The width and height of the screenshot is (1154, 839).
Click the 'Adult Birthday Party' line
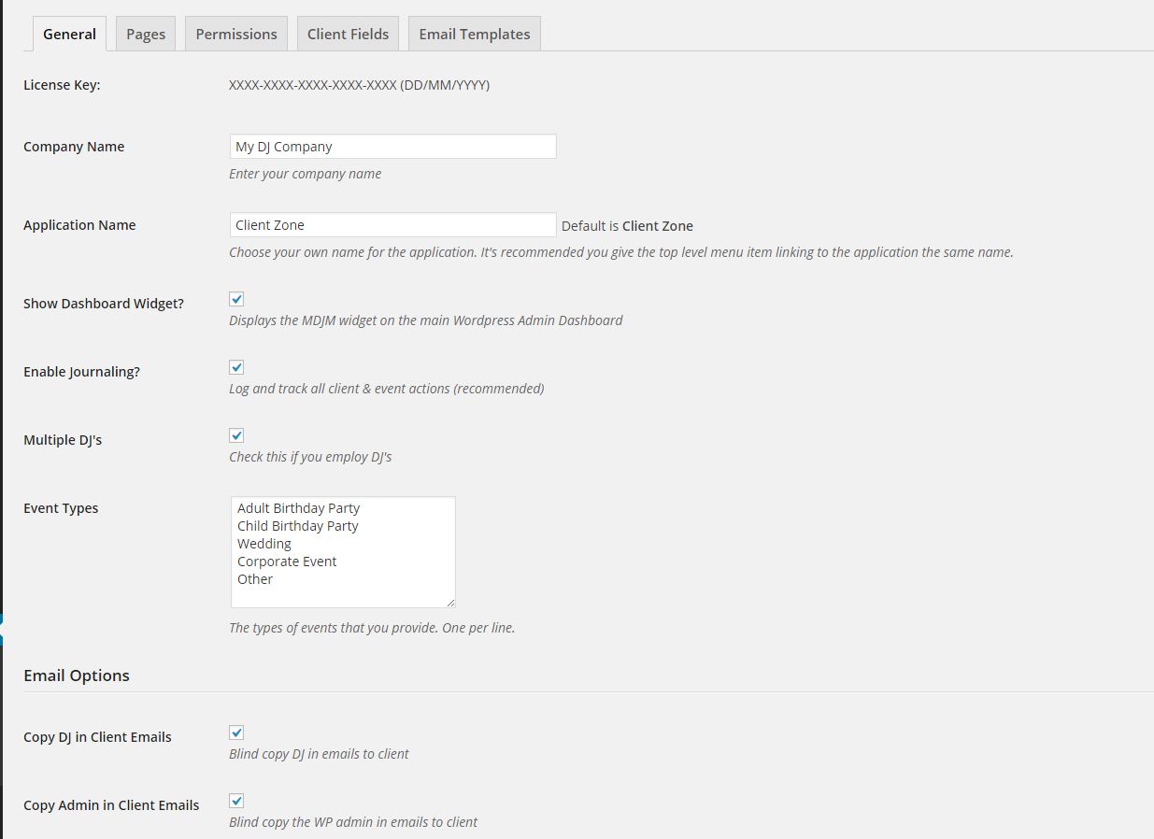[298, 508]
